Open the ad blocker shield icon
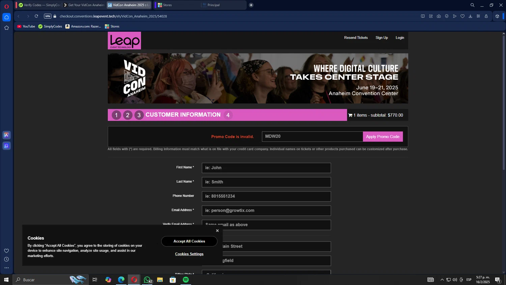Viewport: 506px width, 285px height. [447, 16]
